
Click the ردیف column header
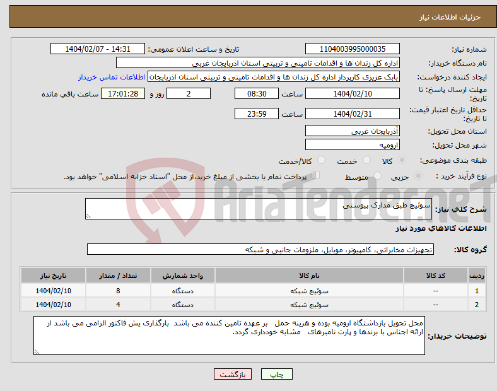pos(476,276)
